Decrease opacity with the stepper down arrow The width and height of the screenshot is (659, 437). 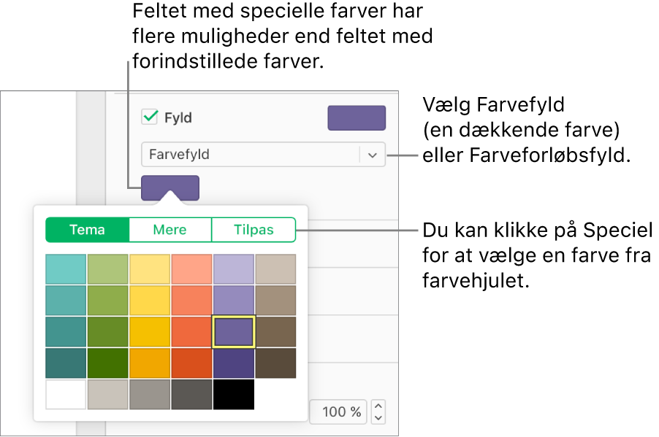378,418
